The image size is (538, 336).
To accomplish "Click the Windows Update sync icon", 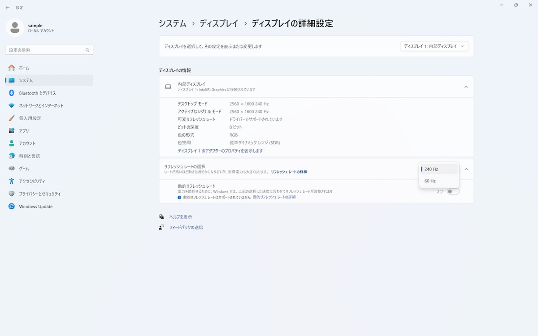I will click(x=12, y=207).
